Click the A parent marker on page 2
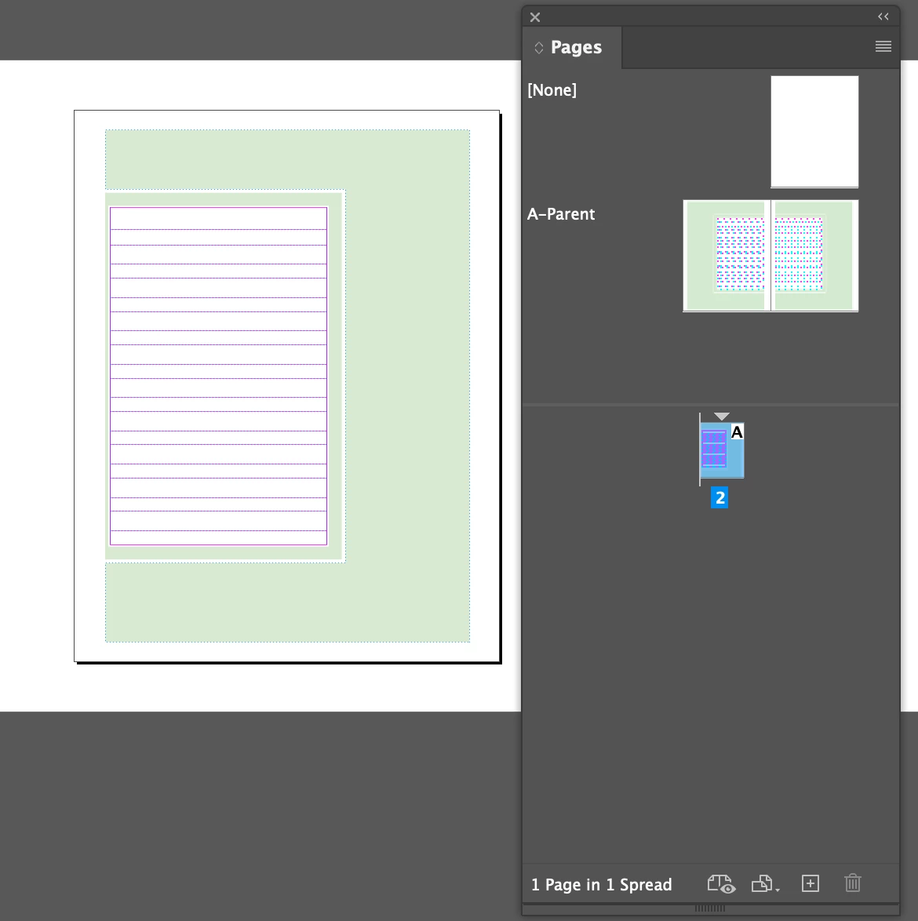Image resolution: width=918 pixels, height=921 pixels. [x=737, y=432]
